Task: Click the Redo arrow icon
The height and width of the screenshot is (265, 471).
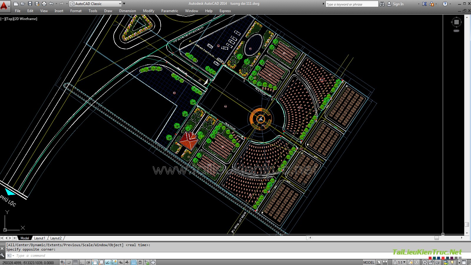Action: (61, 4)
